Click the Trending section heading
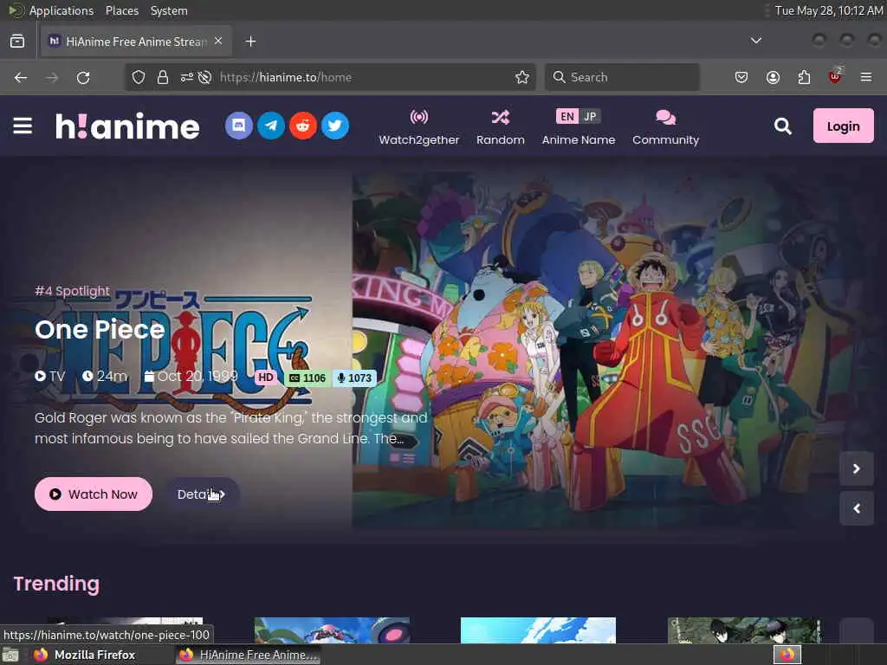This screenshot has width=887, height=665. click(56, 584)
